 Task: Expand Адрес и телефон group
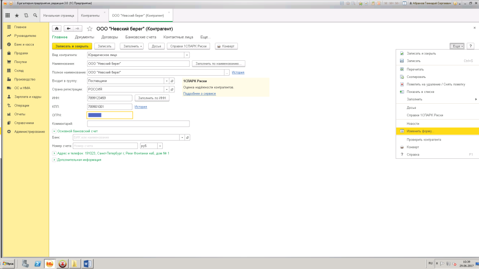54,153
